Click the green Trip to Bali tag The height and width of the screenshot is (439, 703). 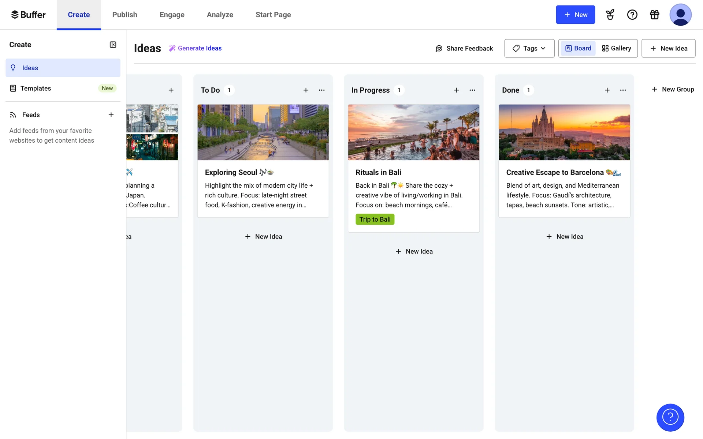(x=375, y=219)
